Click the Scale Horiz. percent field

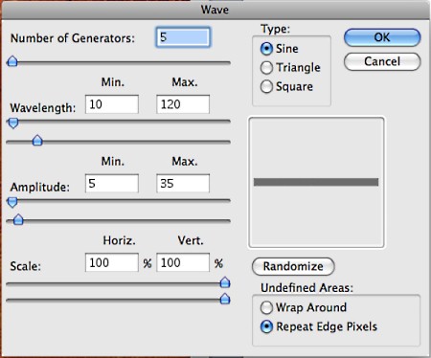pos(112,262)
